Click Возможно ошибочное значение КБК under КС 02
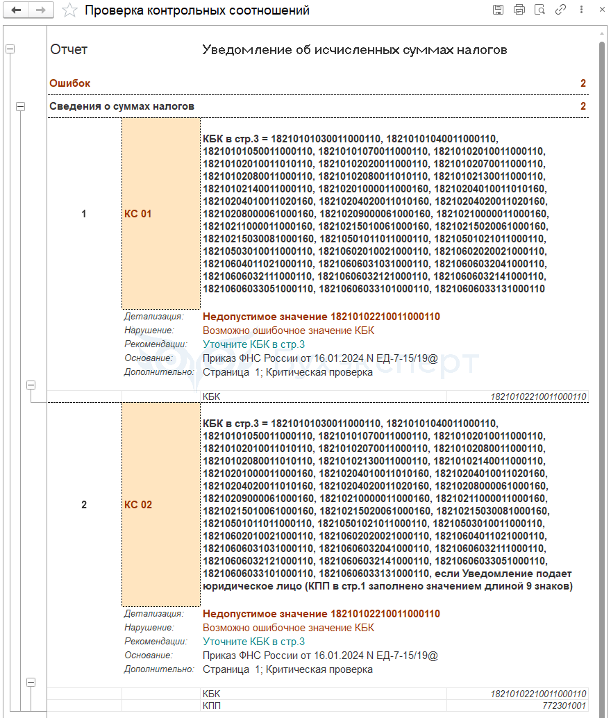The image size is (611, 718). click(x=289, y=628)
